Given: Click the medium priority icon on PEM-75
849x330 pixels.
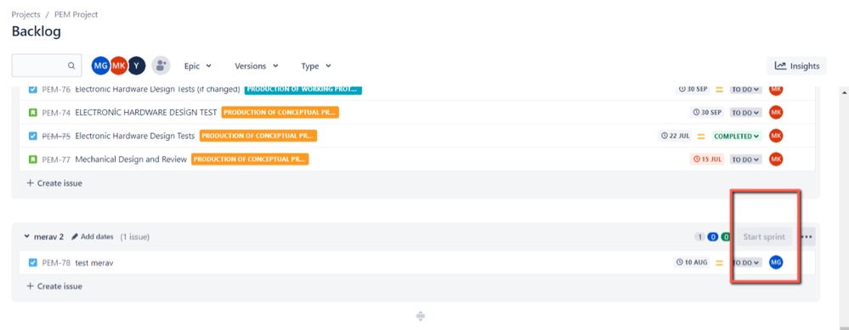Looking at the screenshot, I should point(701,136).
